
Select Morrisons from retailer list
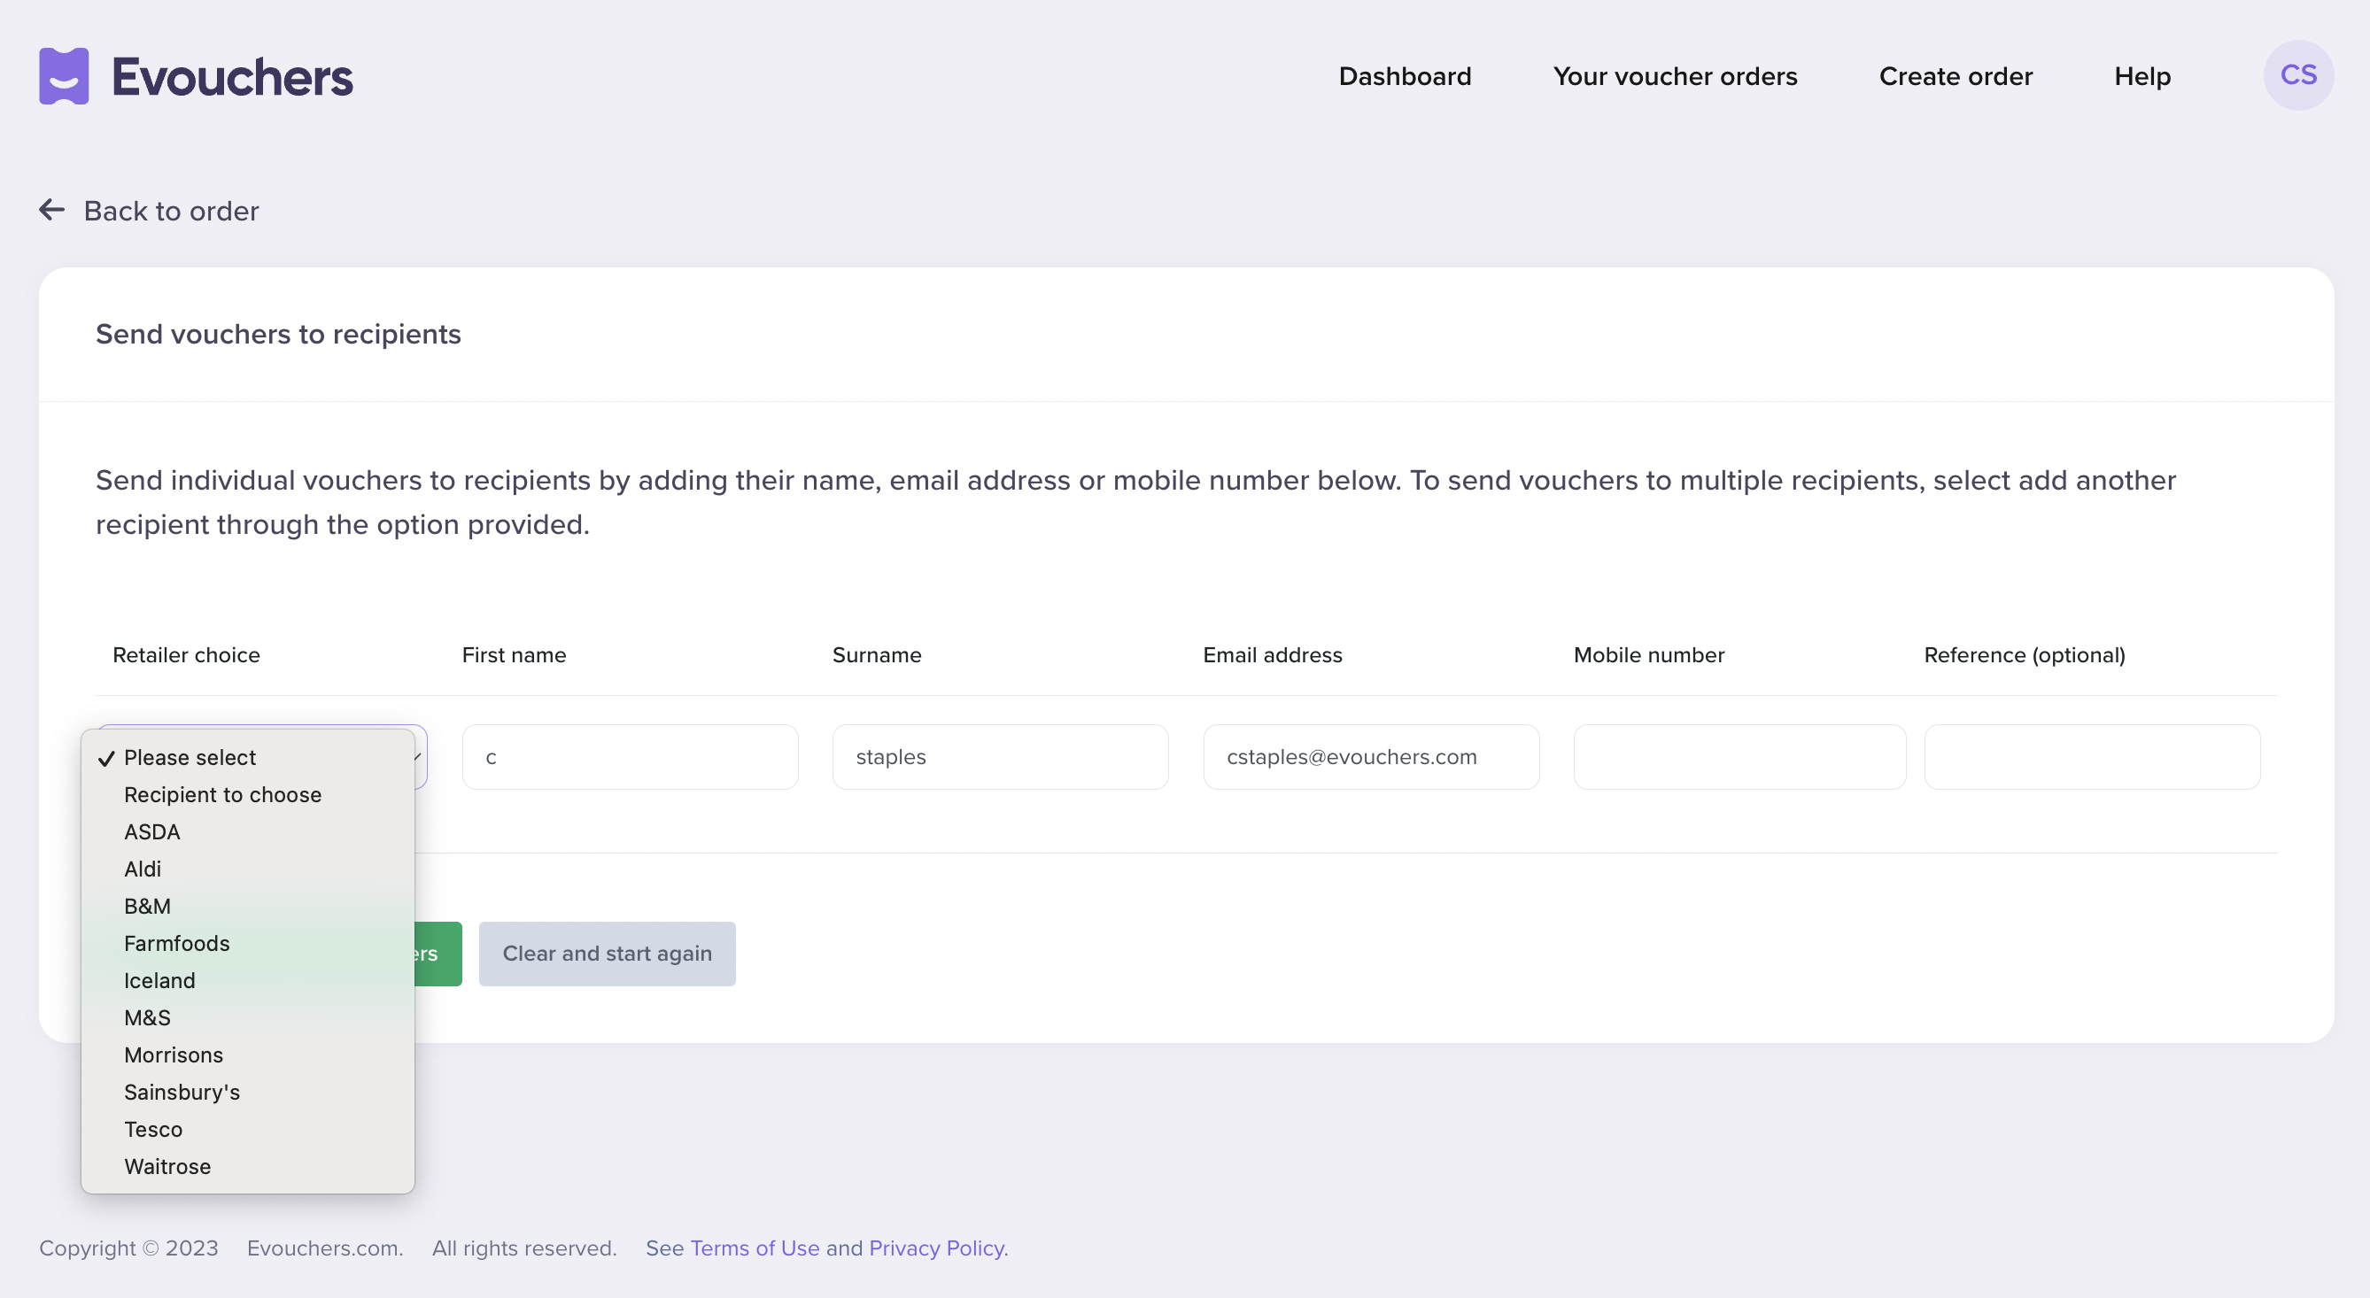(x=247, y=1055)
